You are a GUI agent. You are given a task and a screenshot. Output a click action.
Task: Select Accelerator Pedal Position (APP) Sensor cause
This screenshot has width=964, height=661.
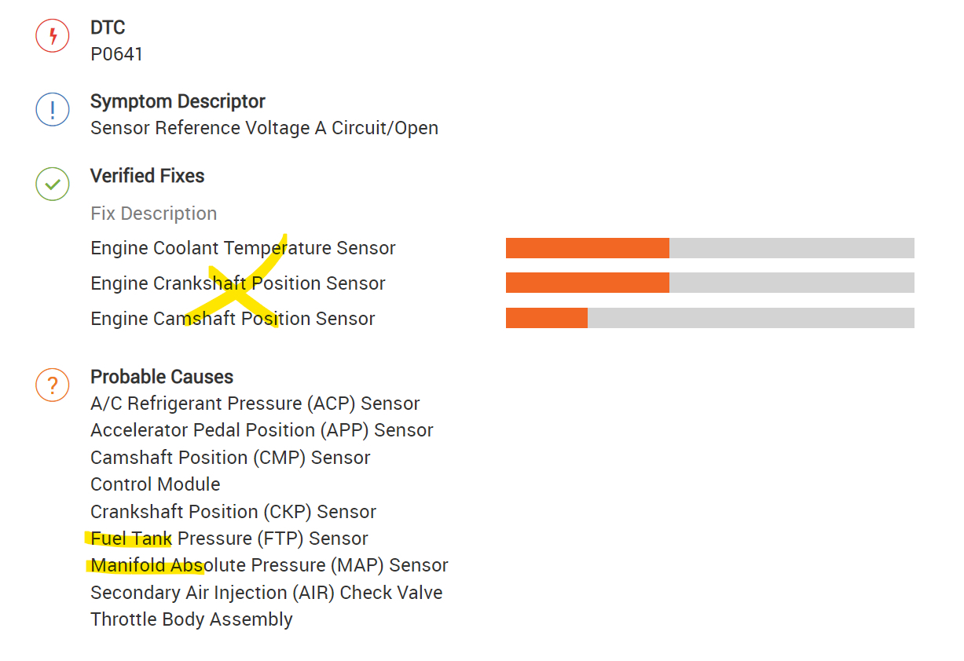pos(262,430)
